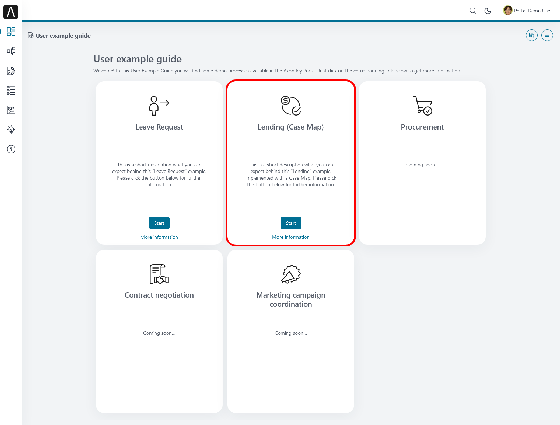Open More information for Lending
Viewport: 560px width, 425px height.
point(291,237)
